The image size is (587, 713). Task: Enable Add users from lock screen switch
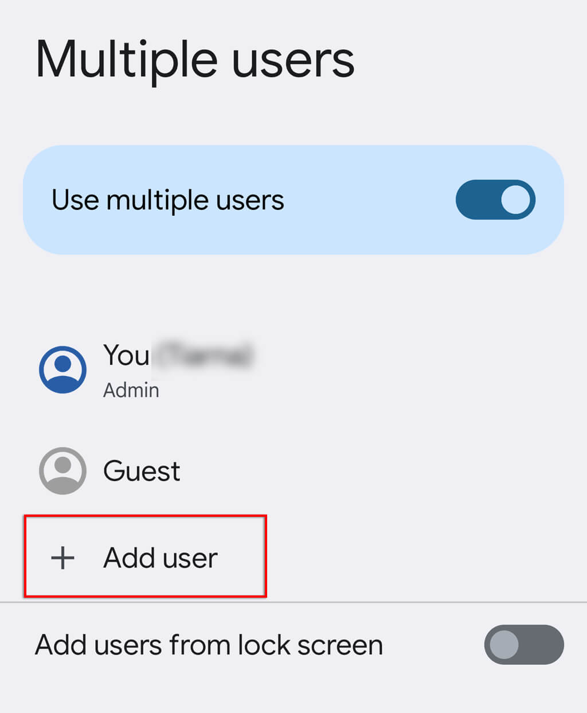coord(524,644)
